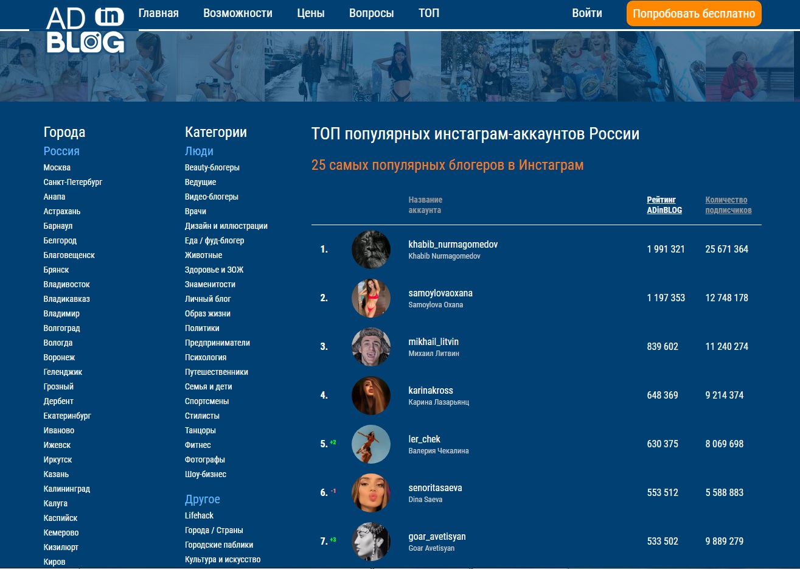The width and height of the screenshot is (800, 569).
Task: Open khabib_nurmagomedov profile avatar
Action: [x=371, y=250]
